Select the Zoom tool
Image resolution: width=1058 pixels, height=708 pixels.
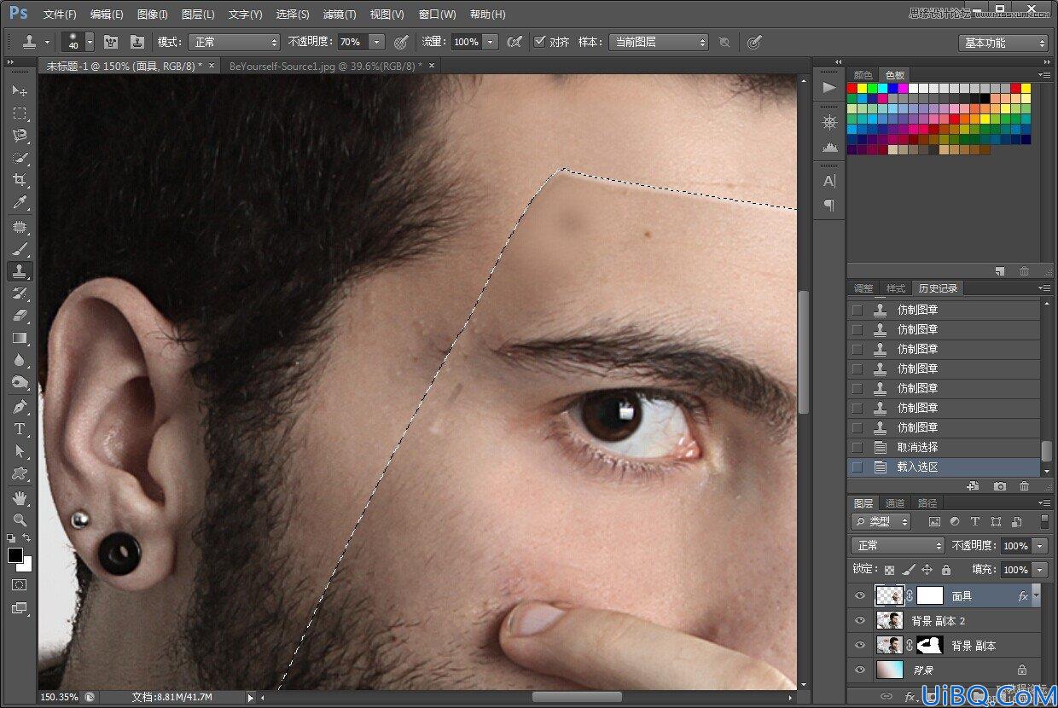20,519
